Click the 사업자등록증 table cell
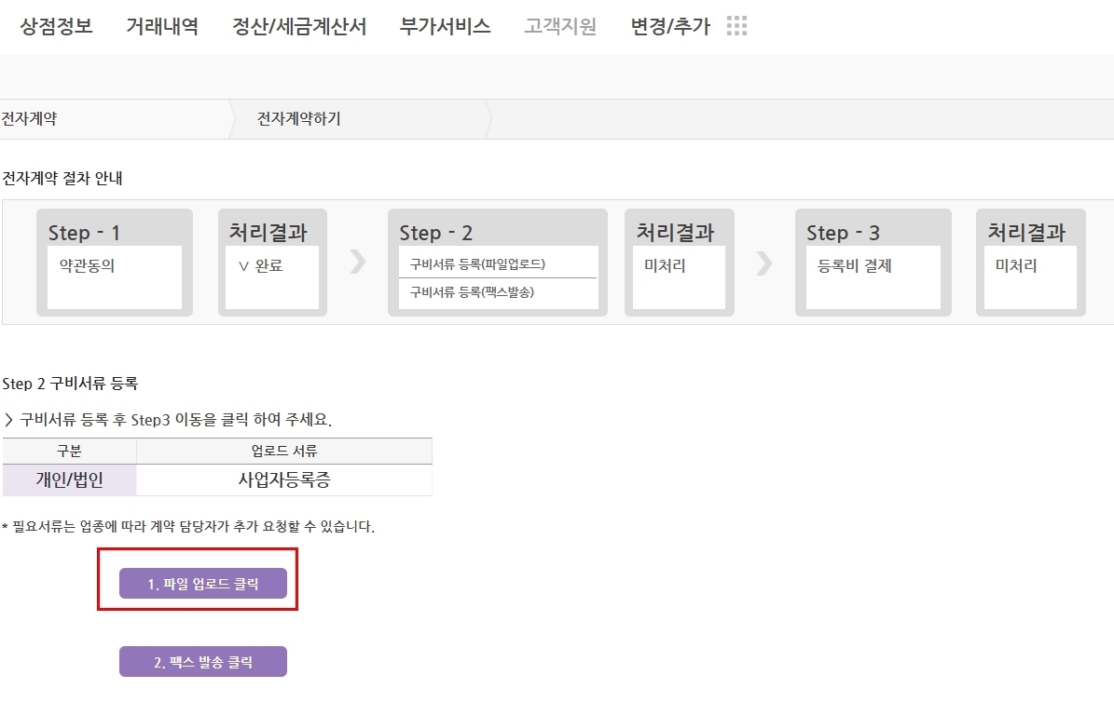 284,479
